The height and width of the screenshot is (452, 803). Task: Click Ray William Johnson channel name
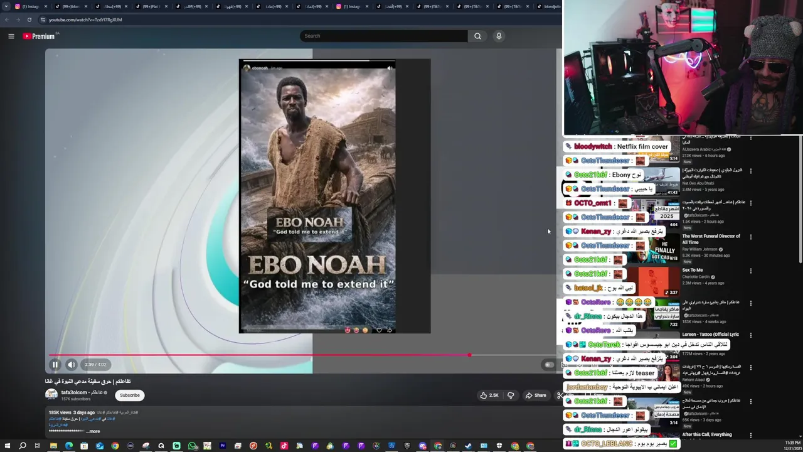(701, 249)
